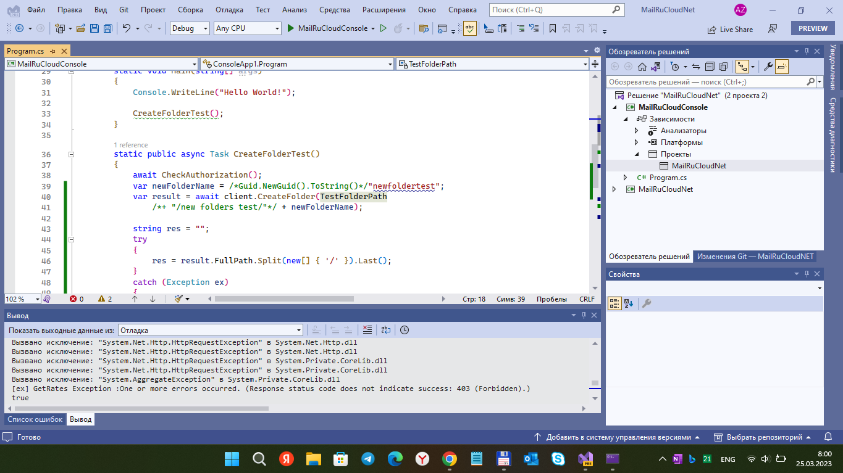
Task: Click the Pending Changes Filter clock icon
Action: click(674, 67)
